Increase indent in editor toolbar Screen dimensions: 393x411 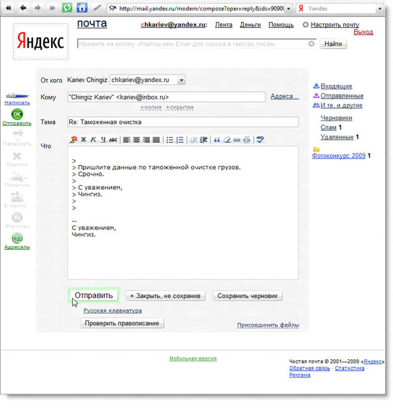pos(203,140)
